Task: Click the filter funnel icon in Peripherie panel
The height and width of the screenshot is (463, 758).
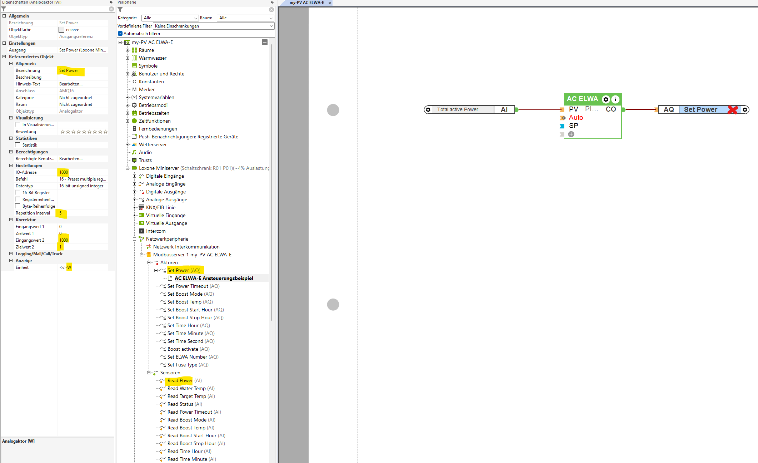Action: point(120,10)
